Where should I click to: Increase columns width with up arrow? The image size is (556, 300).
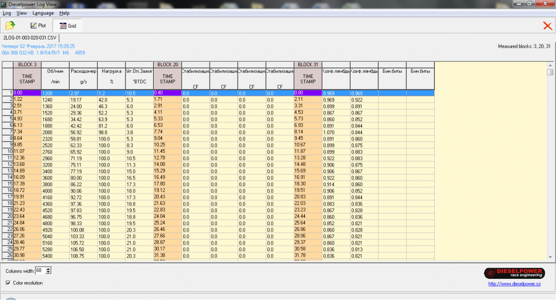point(49,268)
